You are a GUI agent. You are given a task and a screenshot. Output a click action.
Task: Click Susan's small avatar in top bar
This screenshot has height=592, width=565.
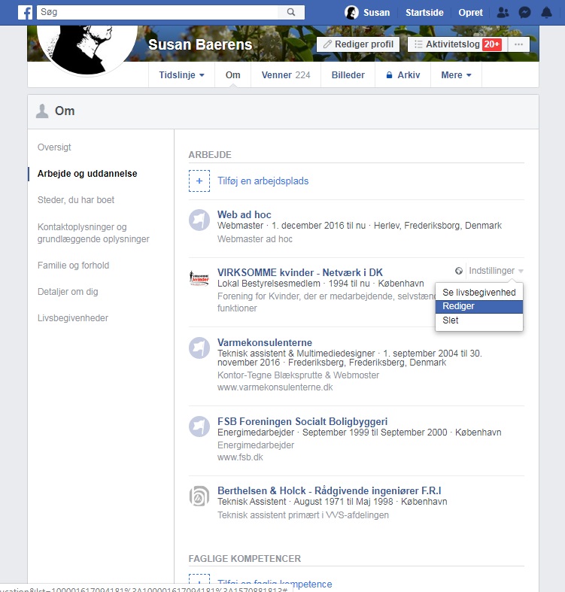(x=351, y=13)
